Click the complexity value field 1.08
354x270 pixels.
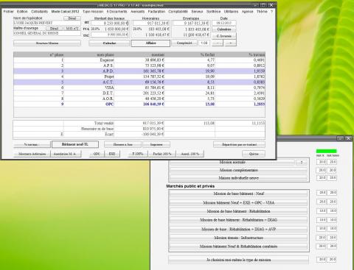click(x=204, y=43)
